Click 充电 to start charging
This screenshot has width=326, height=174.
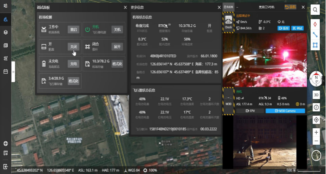coord(74,64)
